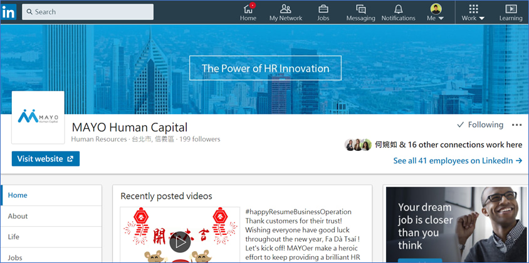Expand the Work apps grid dropdown
529x263 pixels.
coord(473,13)
